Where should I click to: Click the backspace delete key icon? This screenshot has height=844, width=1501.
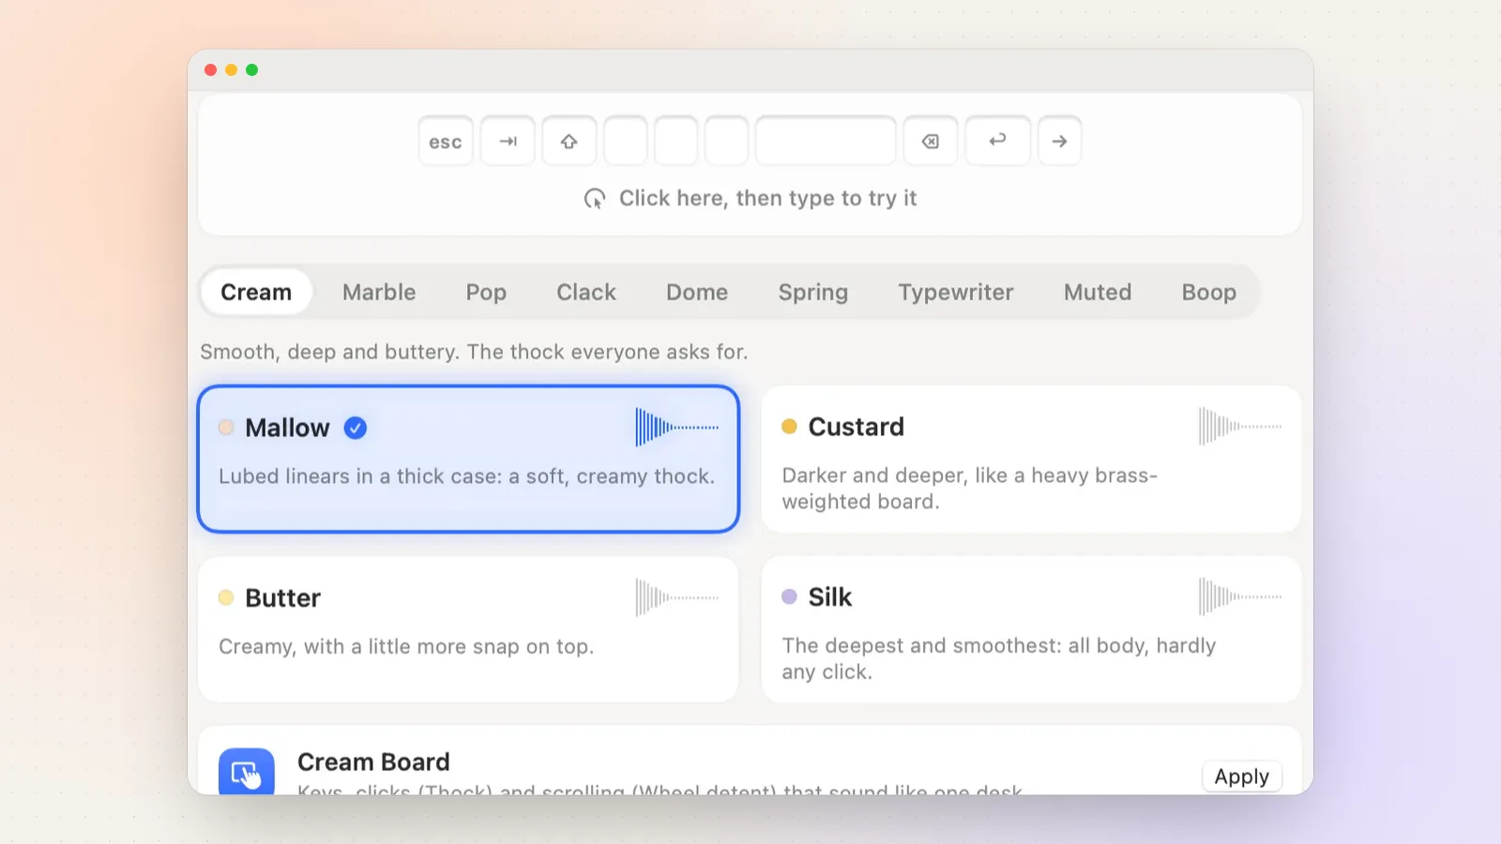click(x=931, y=142)
